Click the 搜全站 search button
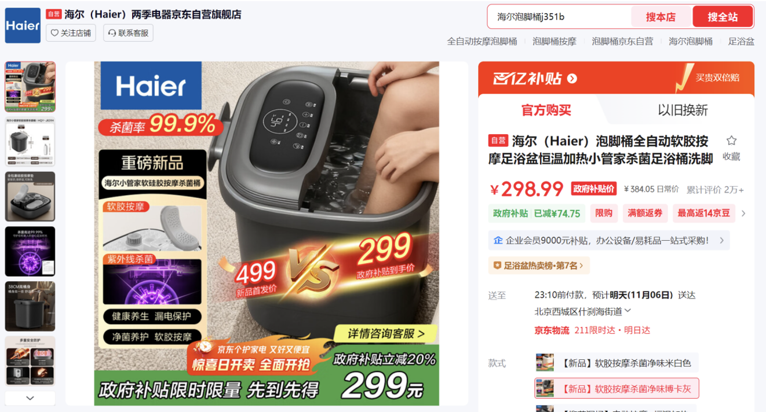The width and height of the screenshot is (766, 412). [x=723, y=17]
